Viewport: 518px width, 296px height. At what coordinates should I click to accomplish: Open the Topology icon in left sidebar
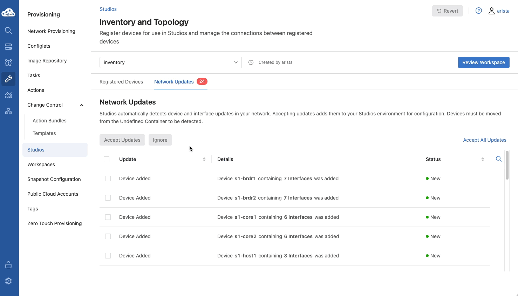tap(8, 111)
